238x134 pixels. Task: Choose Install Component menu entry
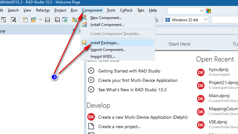[x=118, y=25]
